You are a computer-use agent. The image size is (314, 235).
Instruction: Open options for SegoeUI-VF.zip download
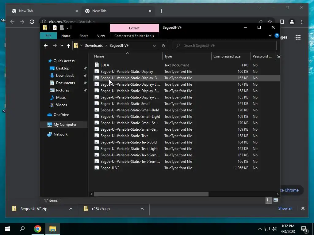click(x=71, y=209)
